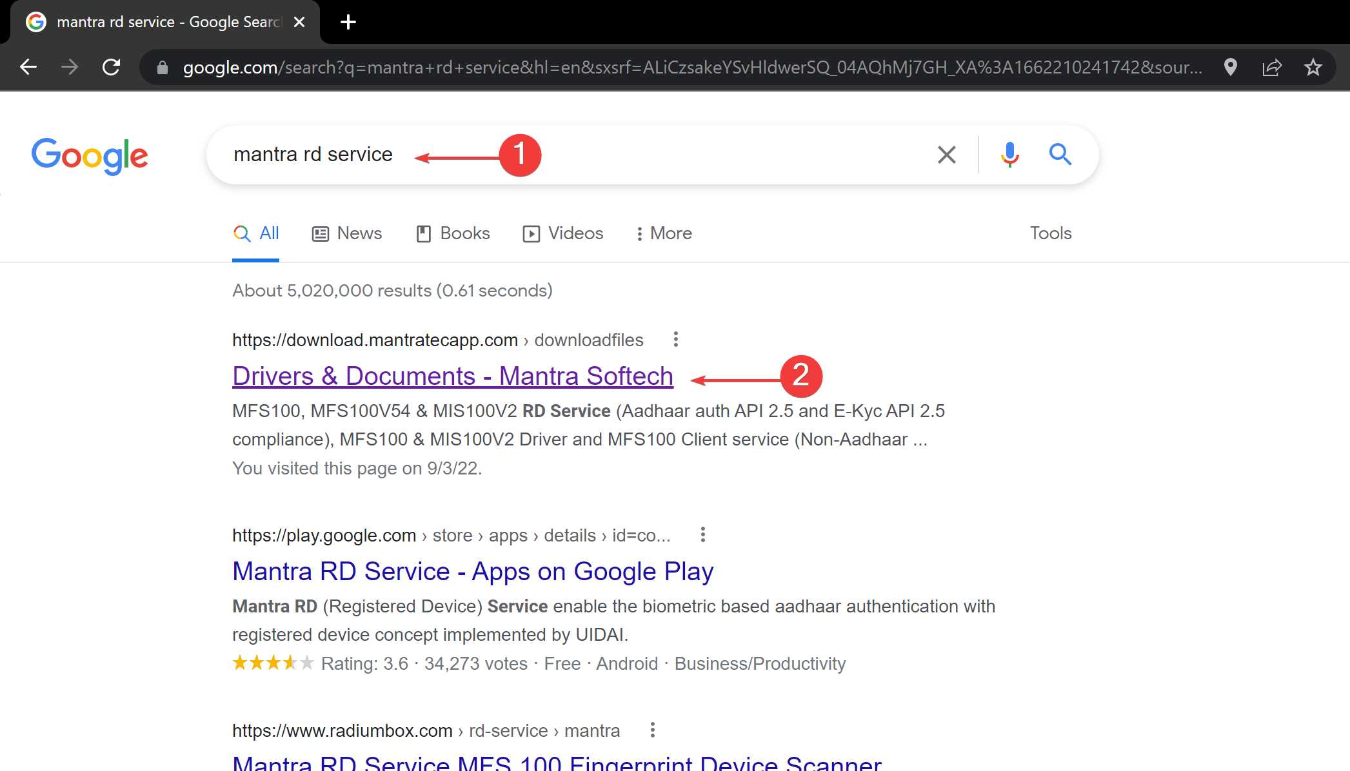Screen dimensions: 1350x771
Task: Open a new tab with the plus button
Action: coord(348,22)
